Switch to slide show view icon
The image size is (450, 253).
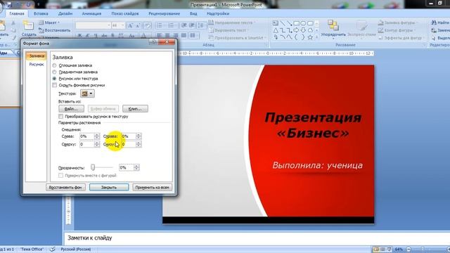pyautogui.click(x=389, y=249)
